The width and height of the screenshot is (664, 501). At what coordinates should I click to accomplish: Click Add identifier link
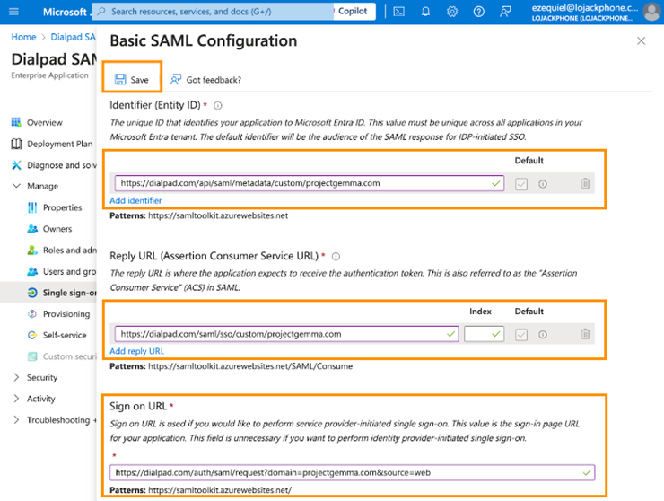pyautogui.click(x=135, y=200)
